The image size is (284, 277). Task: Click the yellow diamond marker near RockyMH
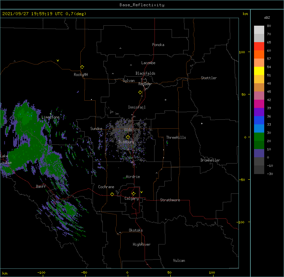82,67
